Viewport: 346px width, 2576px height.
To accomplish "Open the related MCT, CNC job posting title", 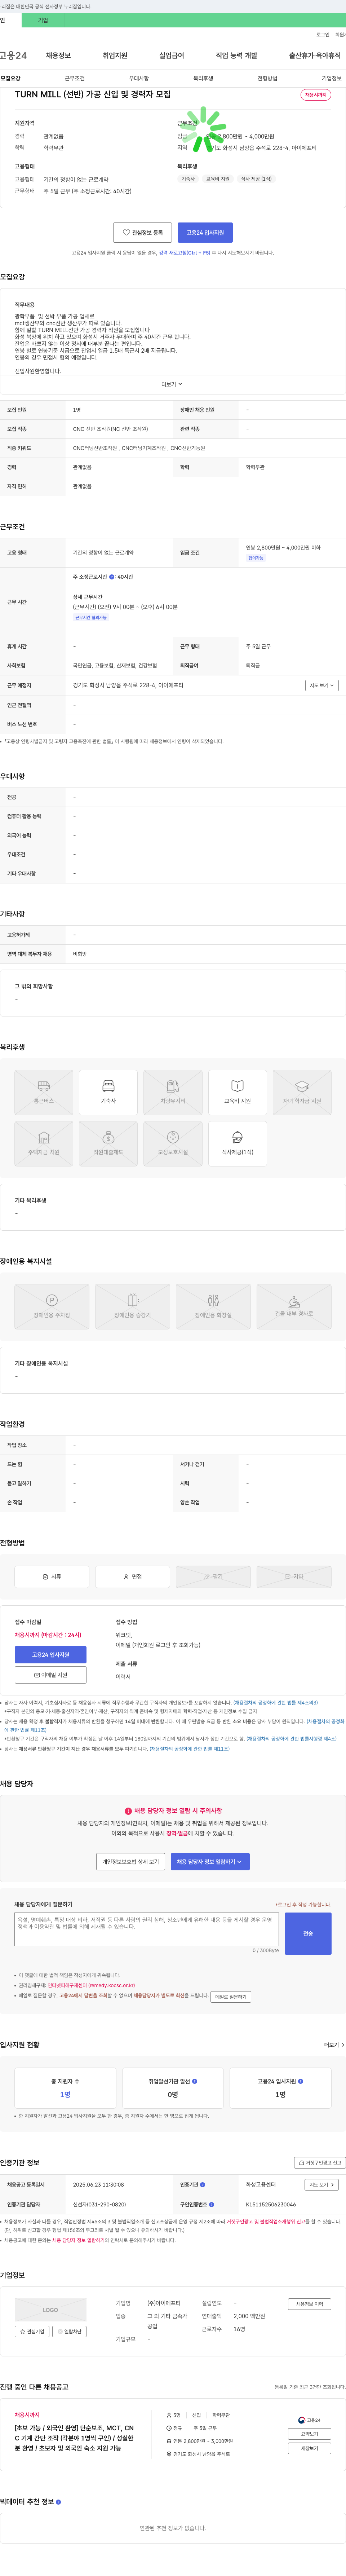I will click(74, 2437).
